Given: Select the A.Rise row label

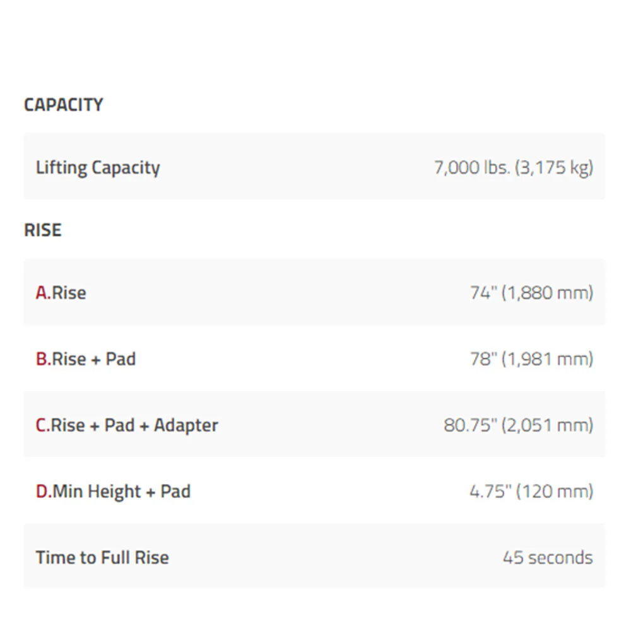Looking at the screenshot, I should click(61, 293).
